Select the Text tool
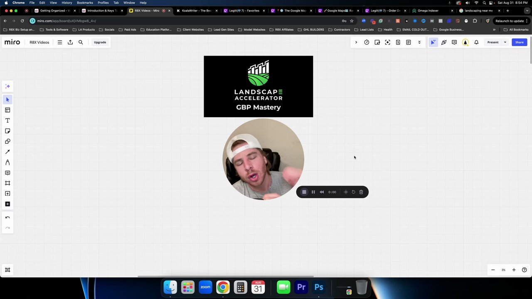The width and height of the screenshot is (532, 299). [7, 120]
